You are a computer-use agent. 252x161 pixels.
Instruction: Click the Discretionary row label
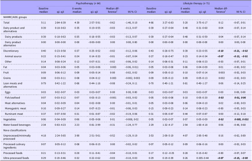point(10,52)
